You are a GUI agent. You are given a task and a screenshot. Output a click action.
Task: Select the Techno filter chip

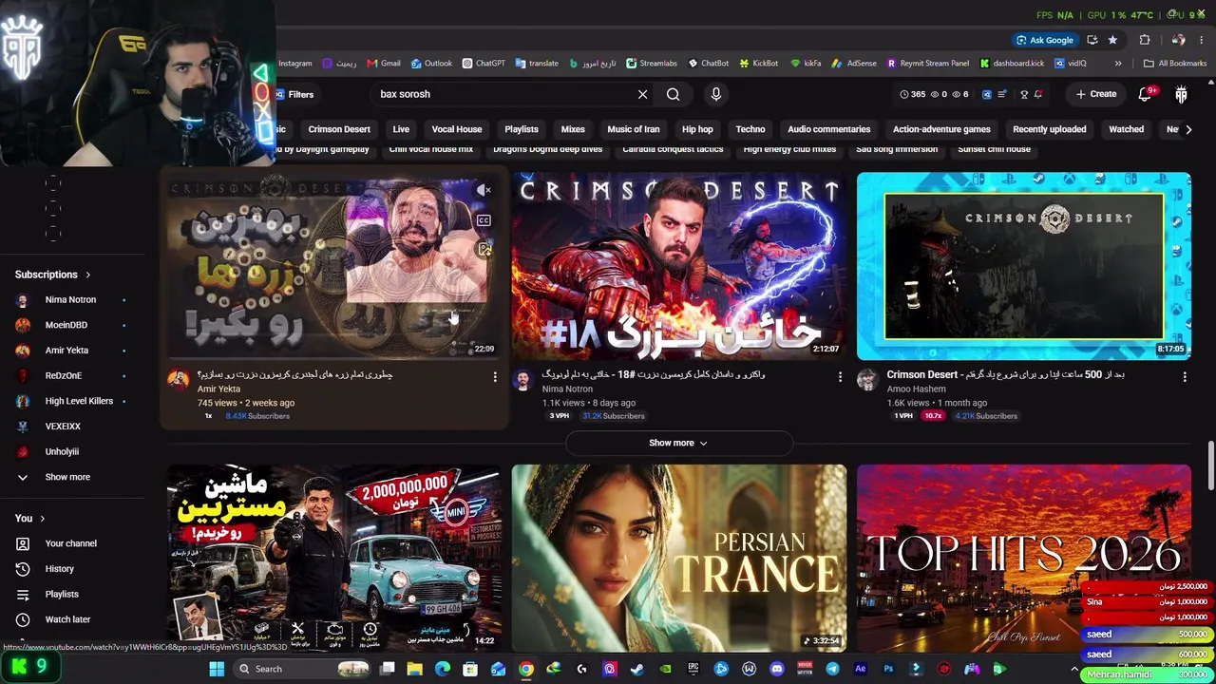(x=750, y=129)
